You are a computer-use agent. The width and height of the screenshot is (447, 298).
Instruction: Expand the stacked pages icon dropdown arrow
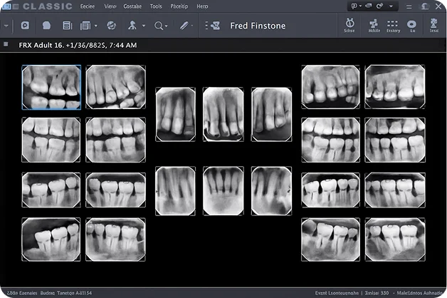[x=96, y=26]
